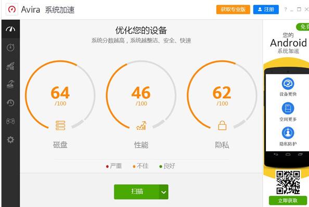Click the 优化您的设备 heading
The width and height of the screenshot is (309, 207).
pos(141,31)
